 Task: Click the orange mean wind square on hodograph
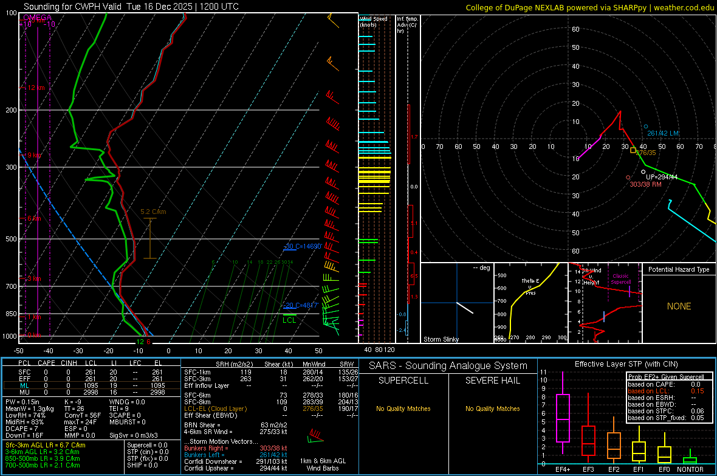pos(633,150)
